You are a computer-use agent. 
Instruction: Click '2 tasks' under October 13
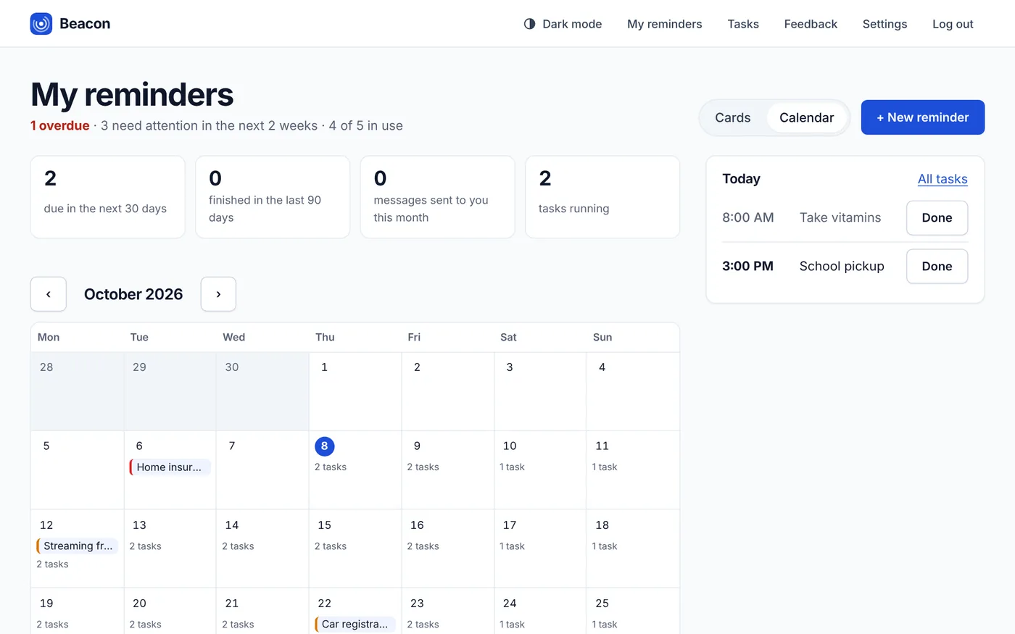click(x=145, y=546)
